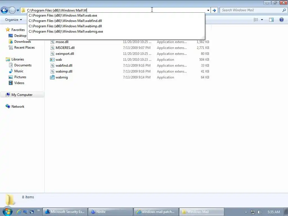Select wabimp.dll autocomplete suggestion

pyautogui.click(x=116, y=26)
